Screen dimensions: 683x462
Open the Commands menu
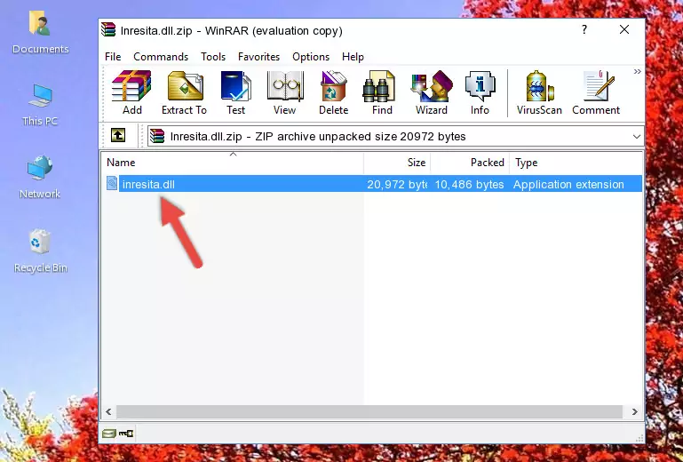161,57
